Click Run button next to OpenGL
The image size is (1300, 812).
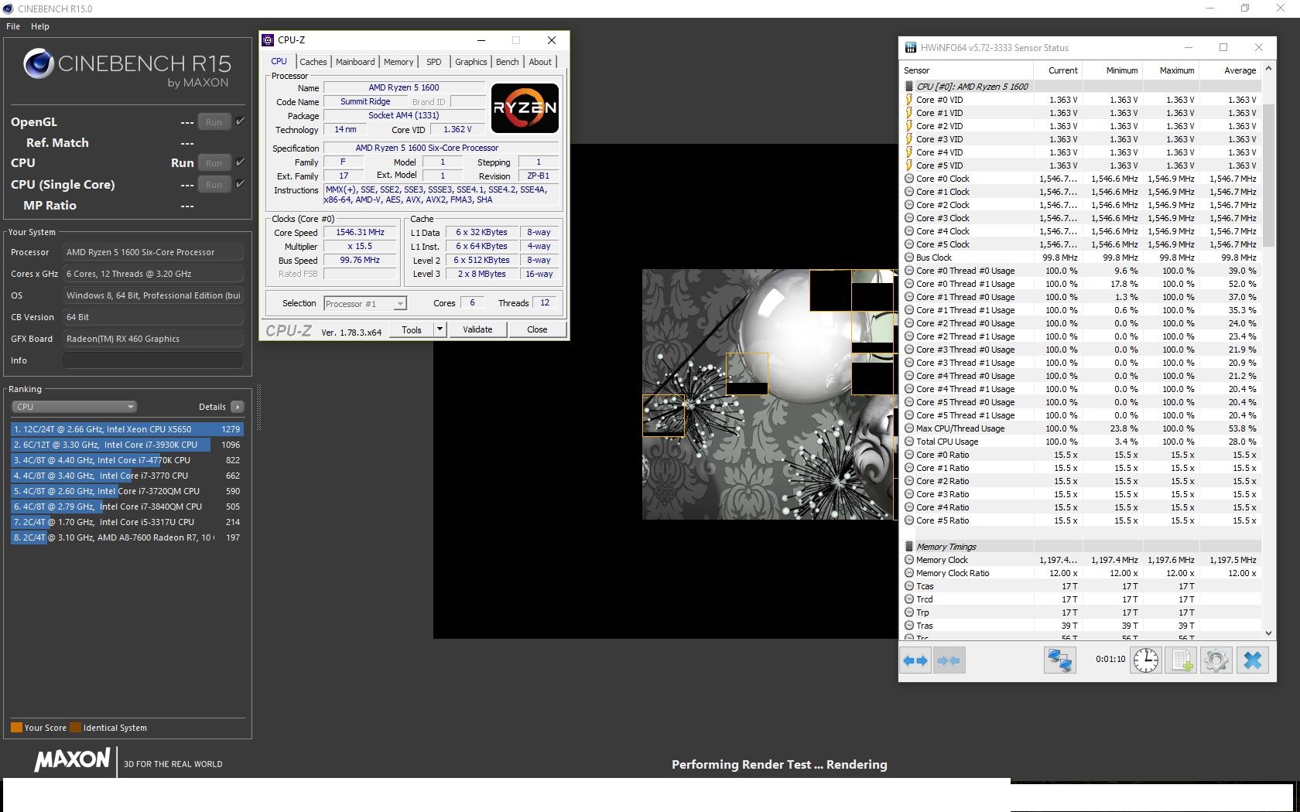[x=214, y=122]
